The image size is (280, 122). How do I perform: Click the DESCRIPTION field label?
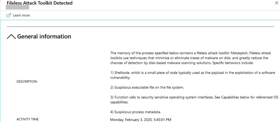click(x=27, y=82)
